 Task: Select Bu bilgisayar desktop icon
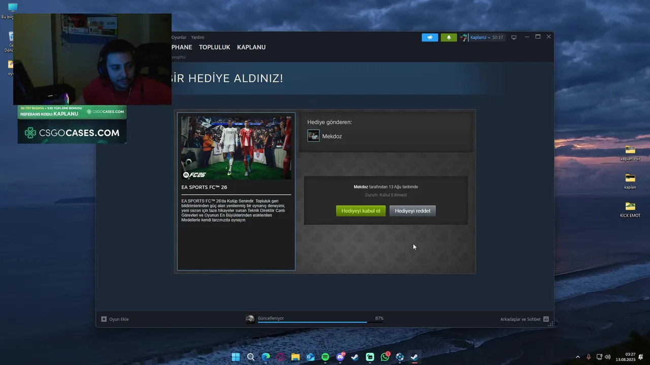[12, 11]
